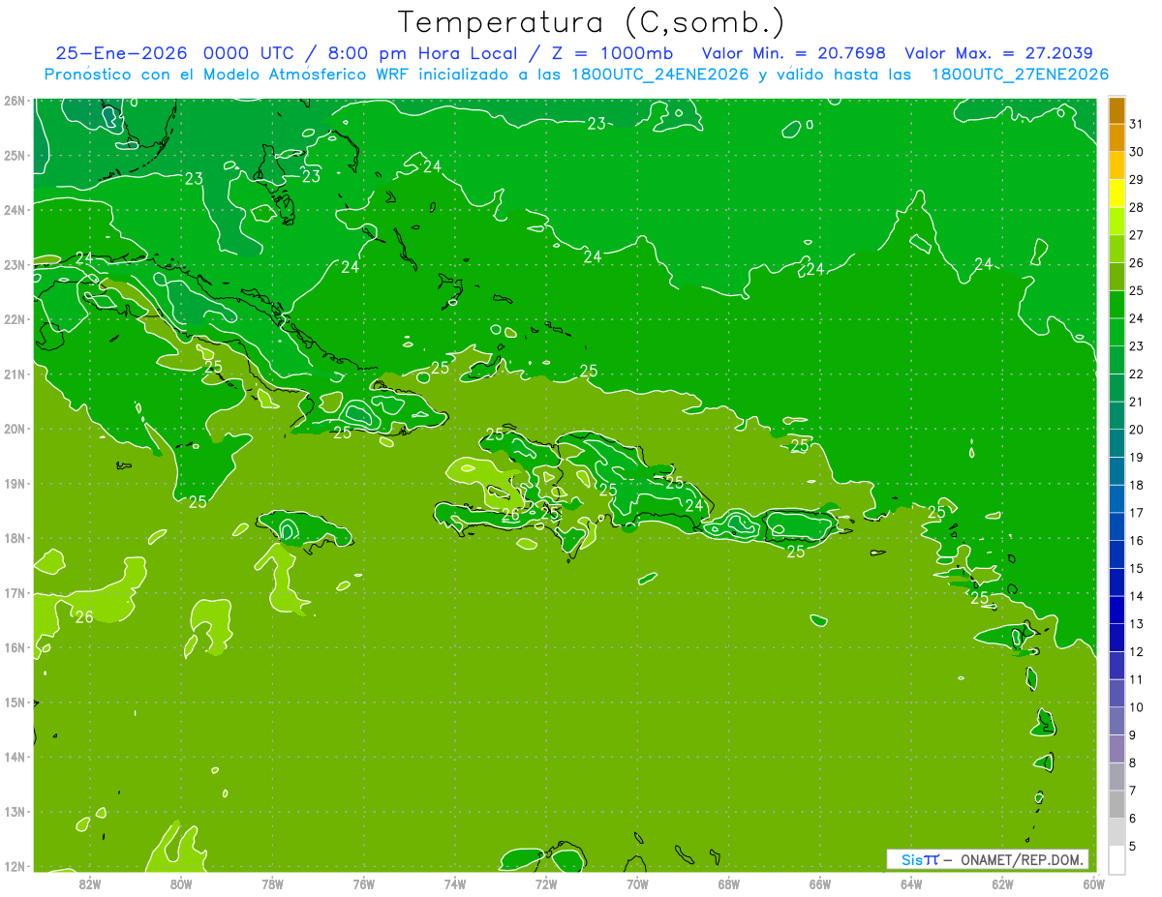Click the '80W' longitude label
Image resolution: width=1162 pixels, height=897 pixels.
pyautogui.click(x=181, y=883)
